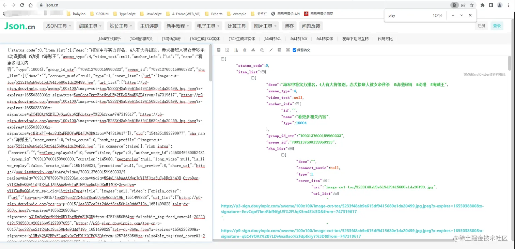This screenshot has width=515, height=249.
Task: Click the 问题反馈 menu item
Action: tap(311, 26)
